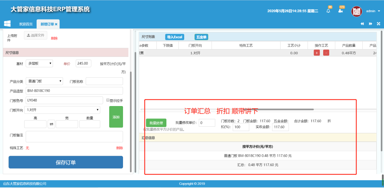Viewport: 384px width, 188px height.
Task: Open the 基材 dropdown showing 多层板
Action: click(39, 63)
